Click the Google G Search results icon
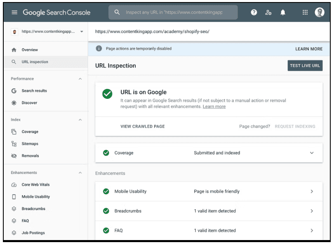 (14, 91)
